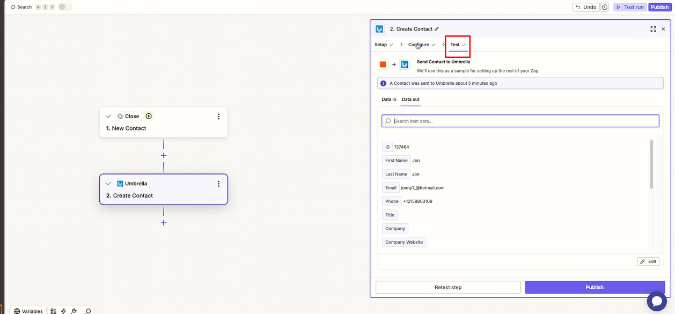Click the Edit button with pencil

(x=648, y=261)
